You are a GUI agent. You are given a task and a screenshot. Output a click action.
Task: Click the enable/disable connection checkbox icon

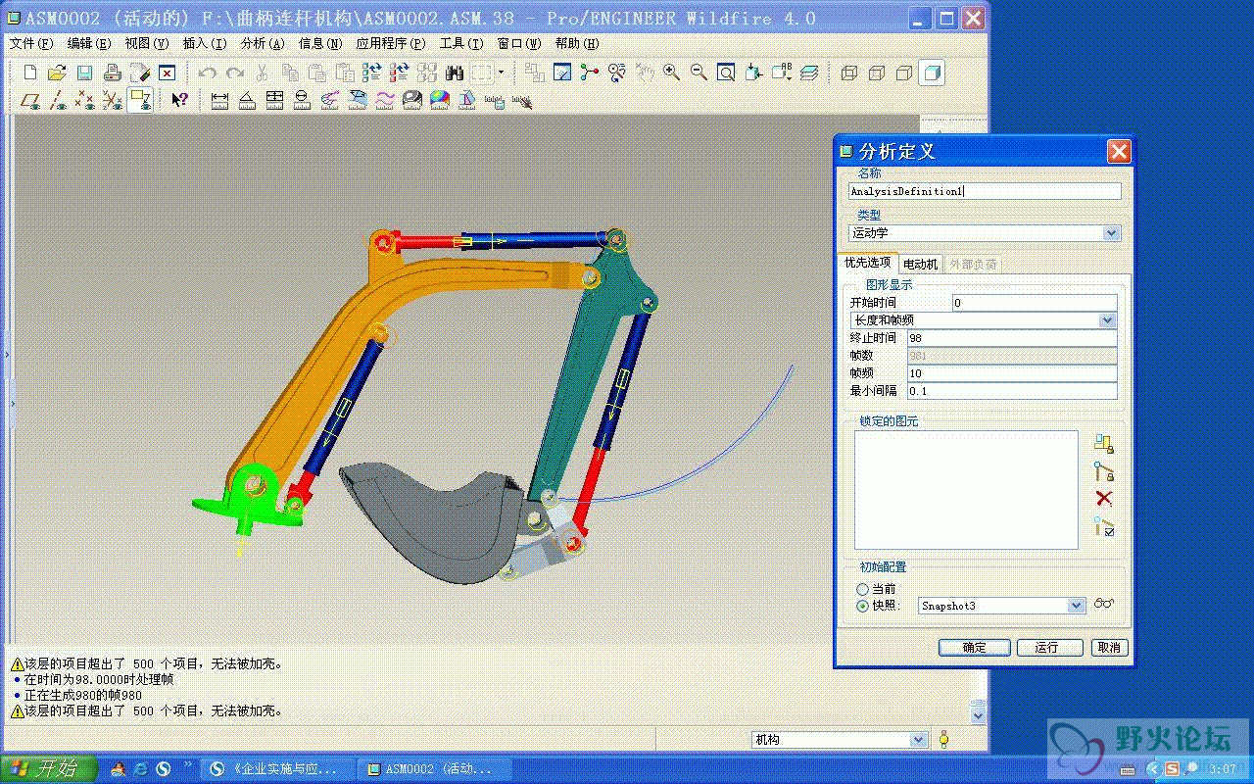1104,527
